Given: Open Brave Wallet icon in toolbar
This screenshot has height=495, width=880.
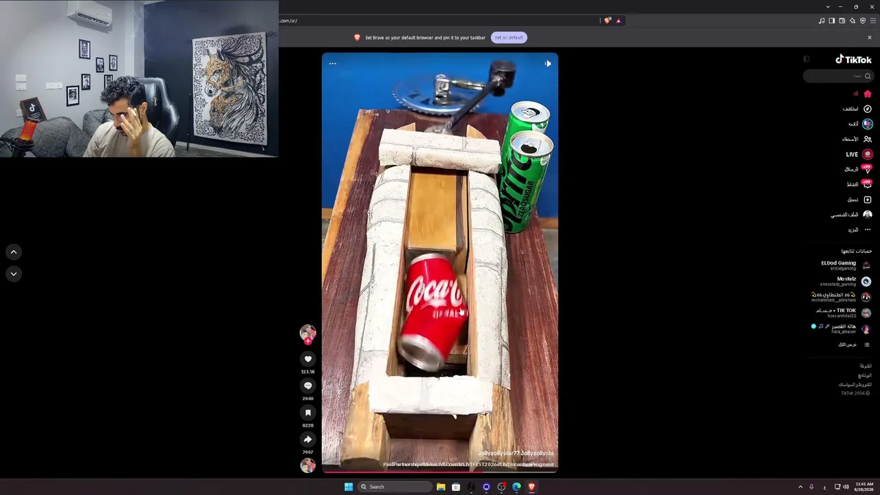Looking at the screenshot, I should click(x=842, y=21).
